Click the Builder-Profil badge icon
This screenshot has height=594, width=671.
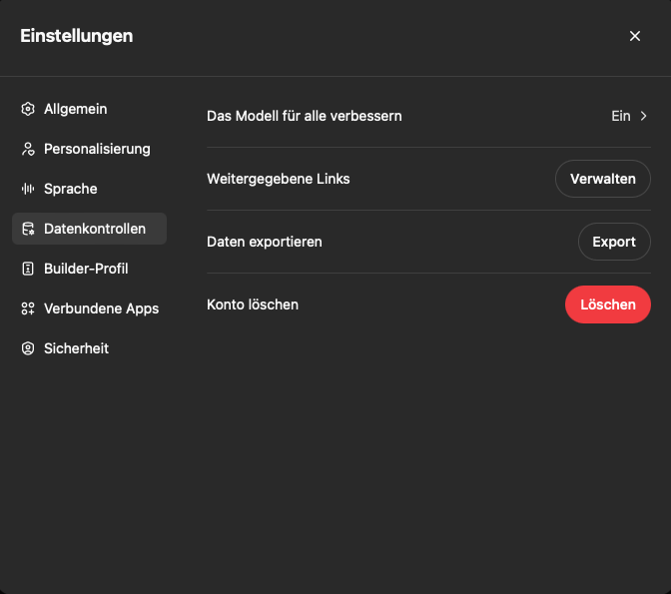(x=28, y=269)
